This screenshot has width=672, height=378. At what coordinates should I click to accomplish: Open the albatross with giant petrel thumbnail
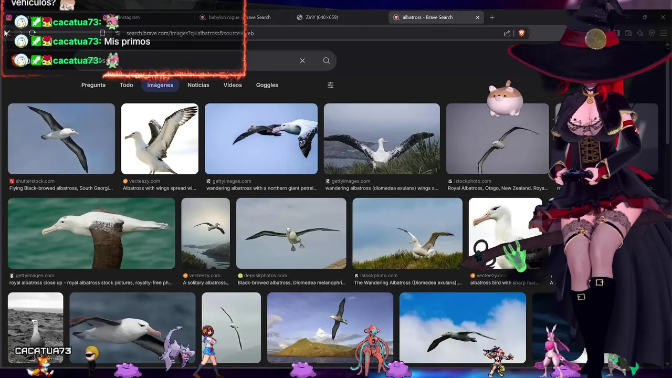261,139
